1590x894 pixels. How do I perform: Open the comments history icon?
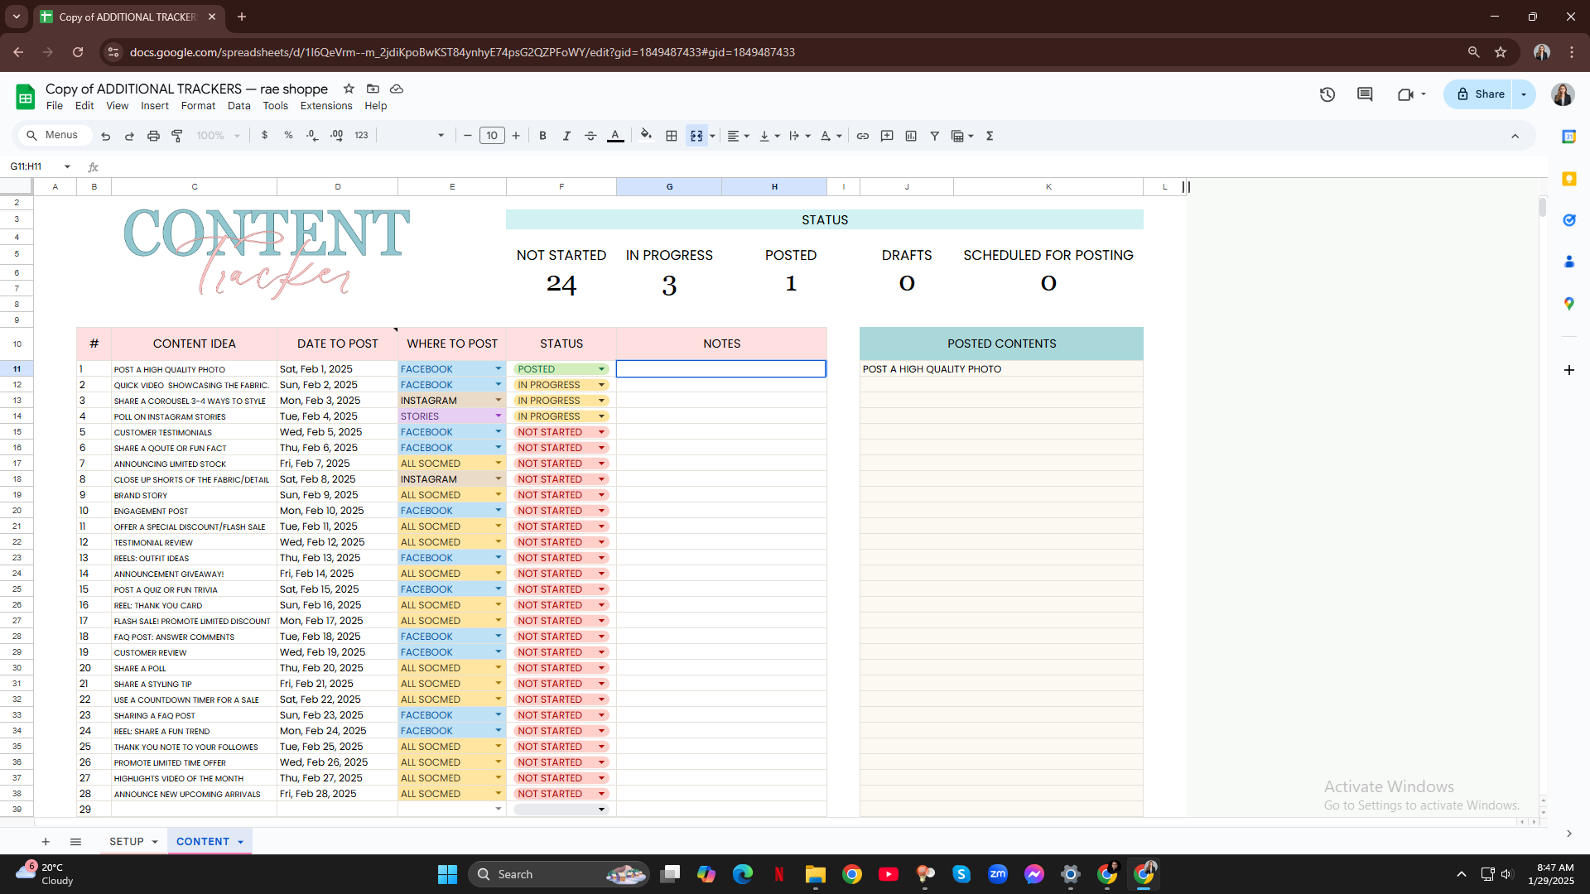(1365, 94)
